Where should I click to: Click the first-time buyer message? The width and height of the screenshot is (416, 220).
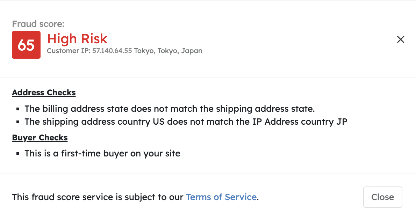pyautogui.click(x=102, y=154)
